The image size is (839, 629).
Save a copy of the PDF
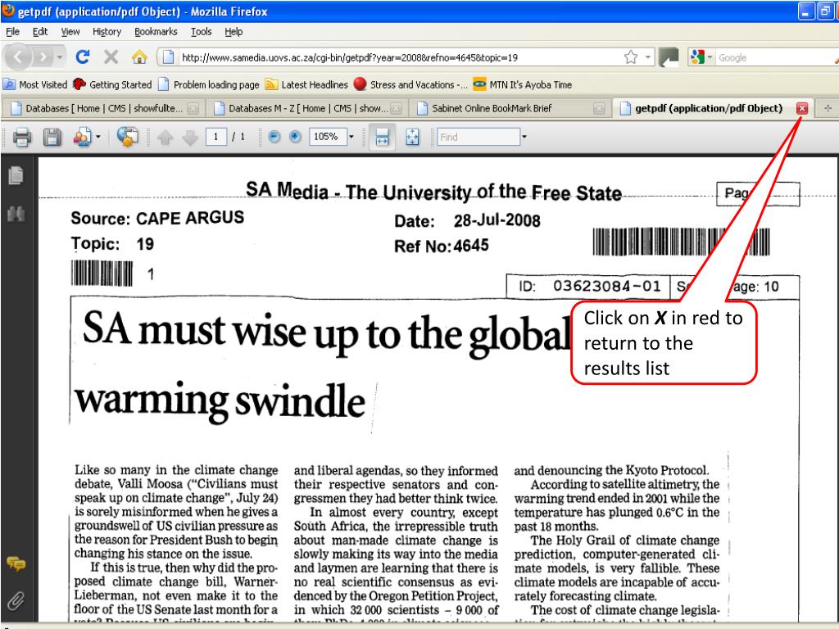(x=52, y=137)
